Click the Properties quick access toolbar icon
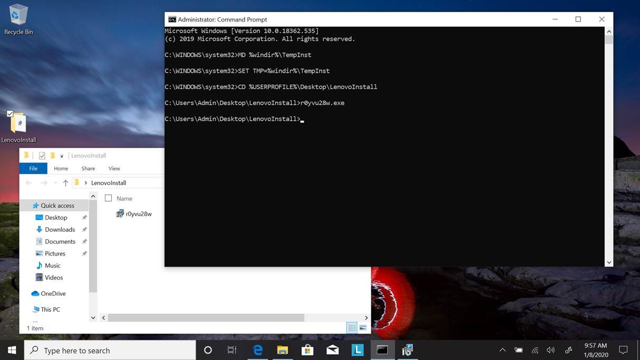The height and width of the screenshot is (360, 640). click(x=42, y=155)
